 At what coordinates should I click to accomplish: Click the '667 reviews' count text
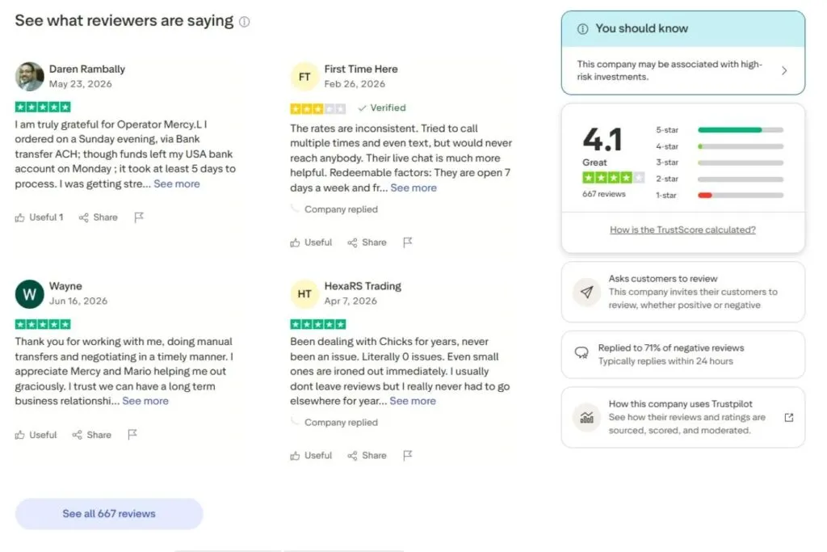[603, 194]
